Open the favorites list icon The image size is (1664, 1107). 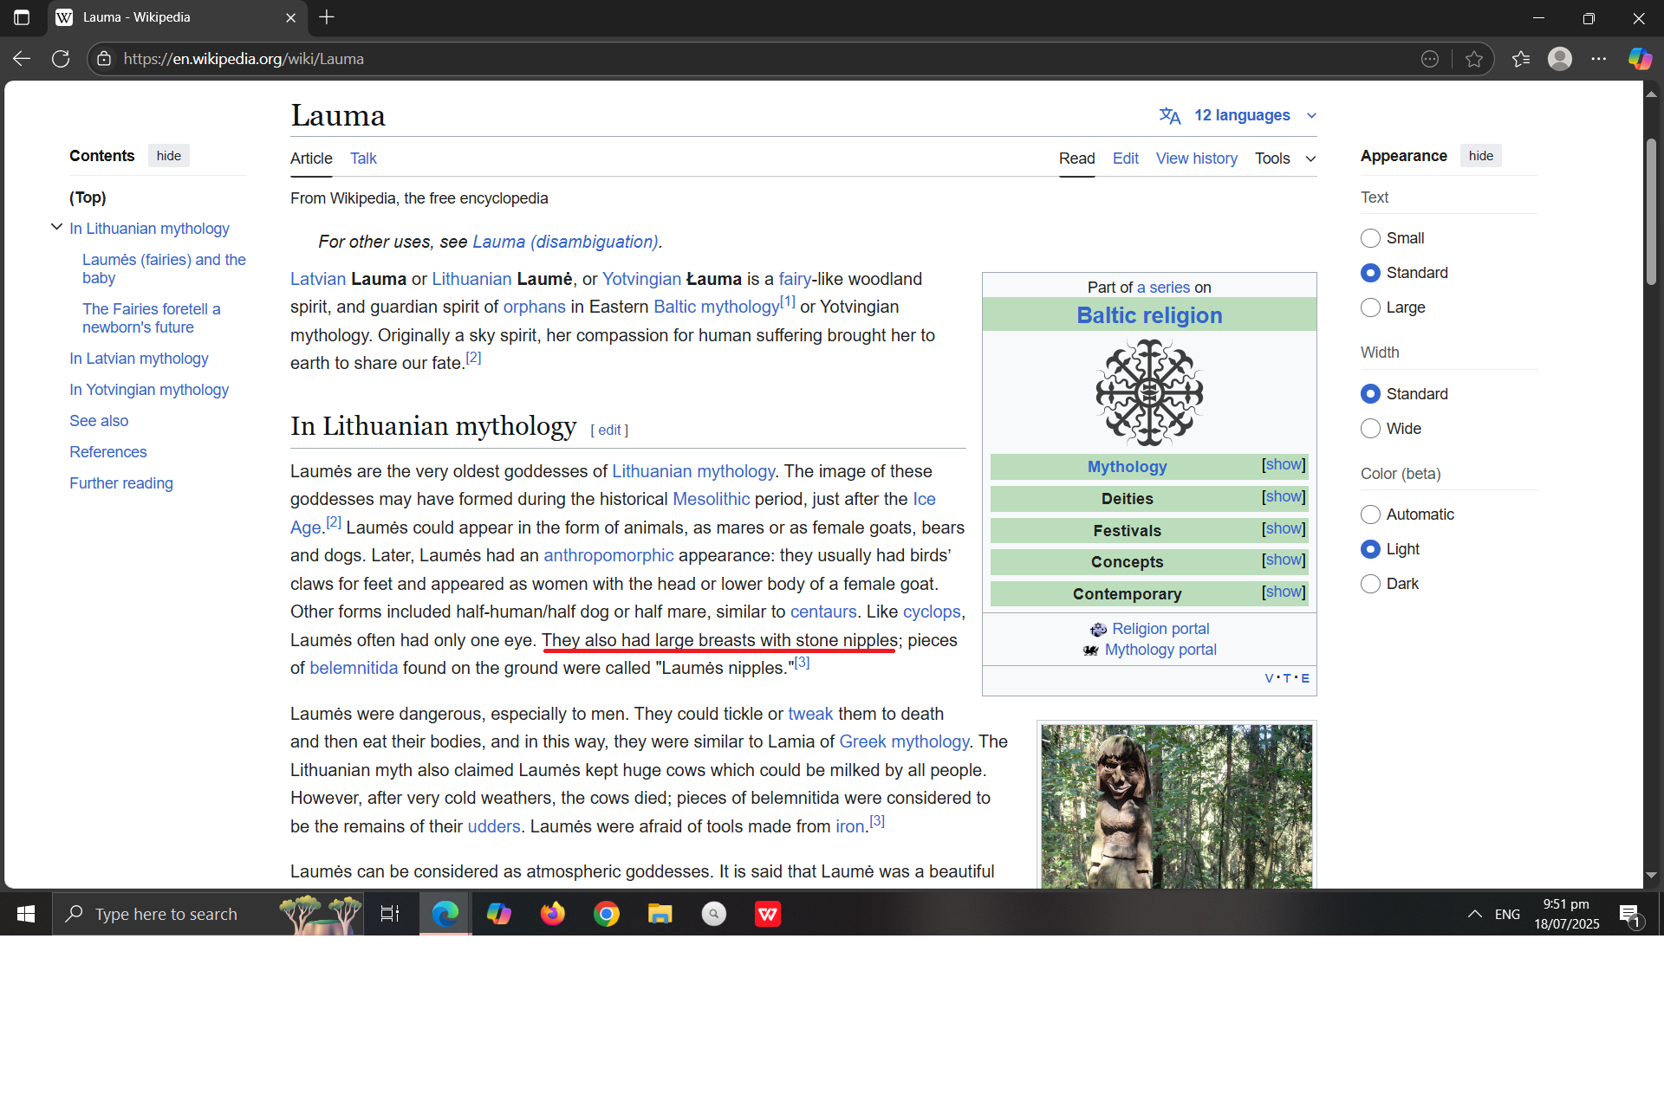[1521, 59]
